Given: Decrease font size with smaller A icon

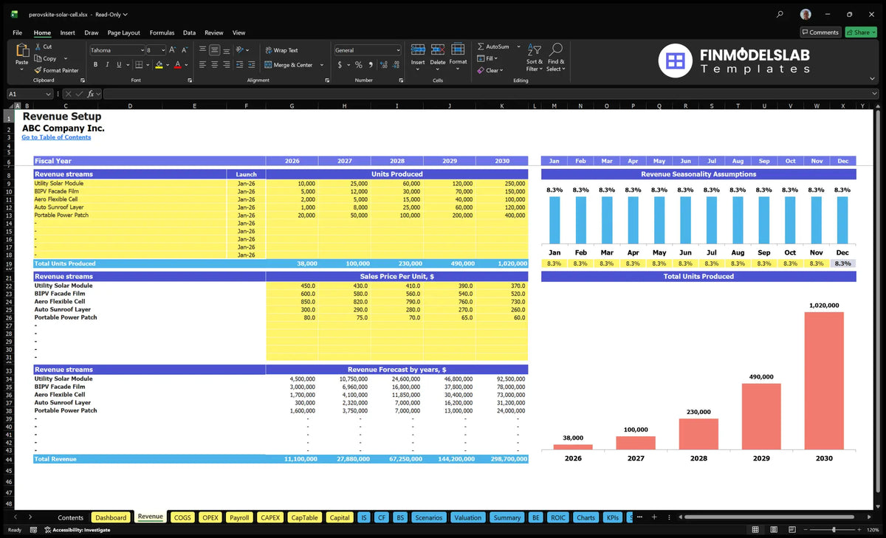Looking at the screenshot, I should click(x=185, y=50).
